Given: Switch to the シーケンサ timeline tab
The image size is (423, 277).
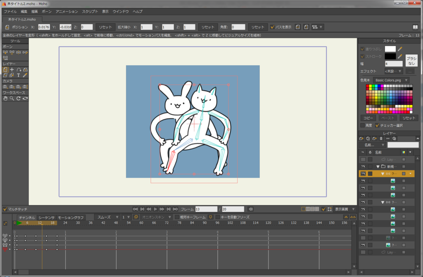Looking at the screenshot, I should [x=46, y=217].
